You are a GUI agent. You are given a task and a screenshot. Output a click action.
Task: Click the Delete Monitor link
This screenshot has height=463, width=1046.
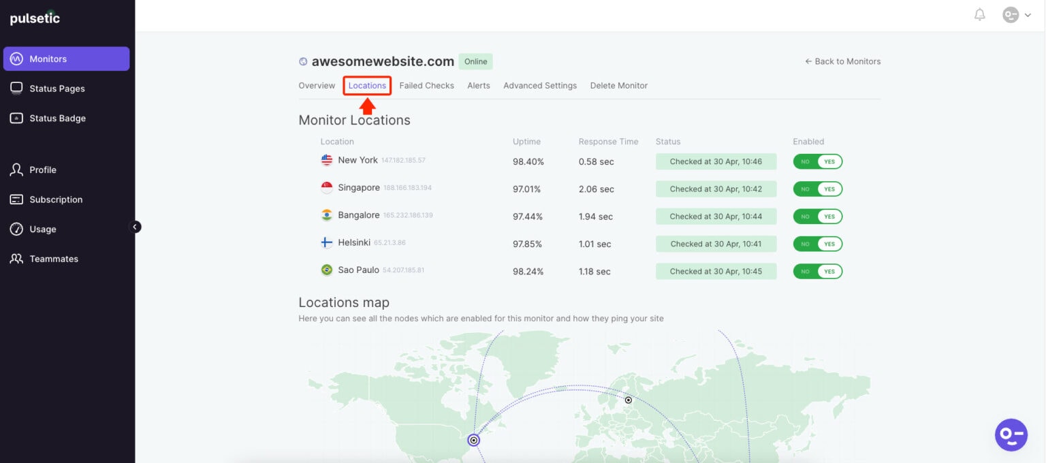coord(618,86)
